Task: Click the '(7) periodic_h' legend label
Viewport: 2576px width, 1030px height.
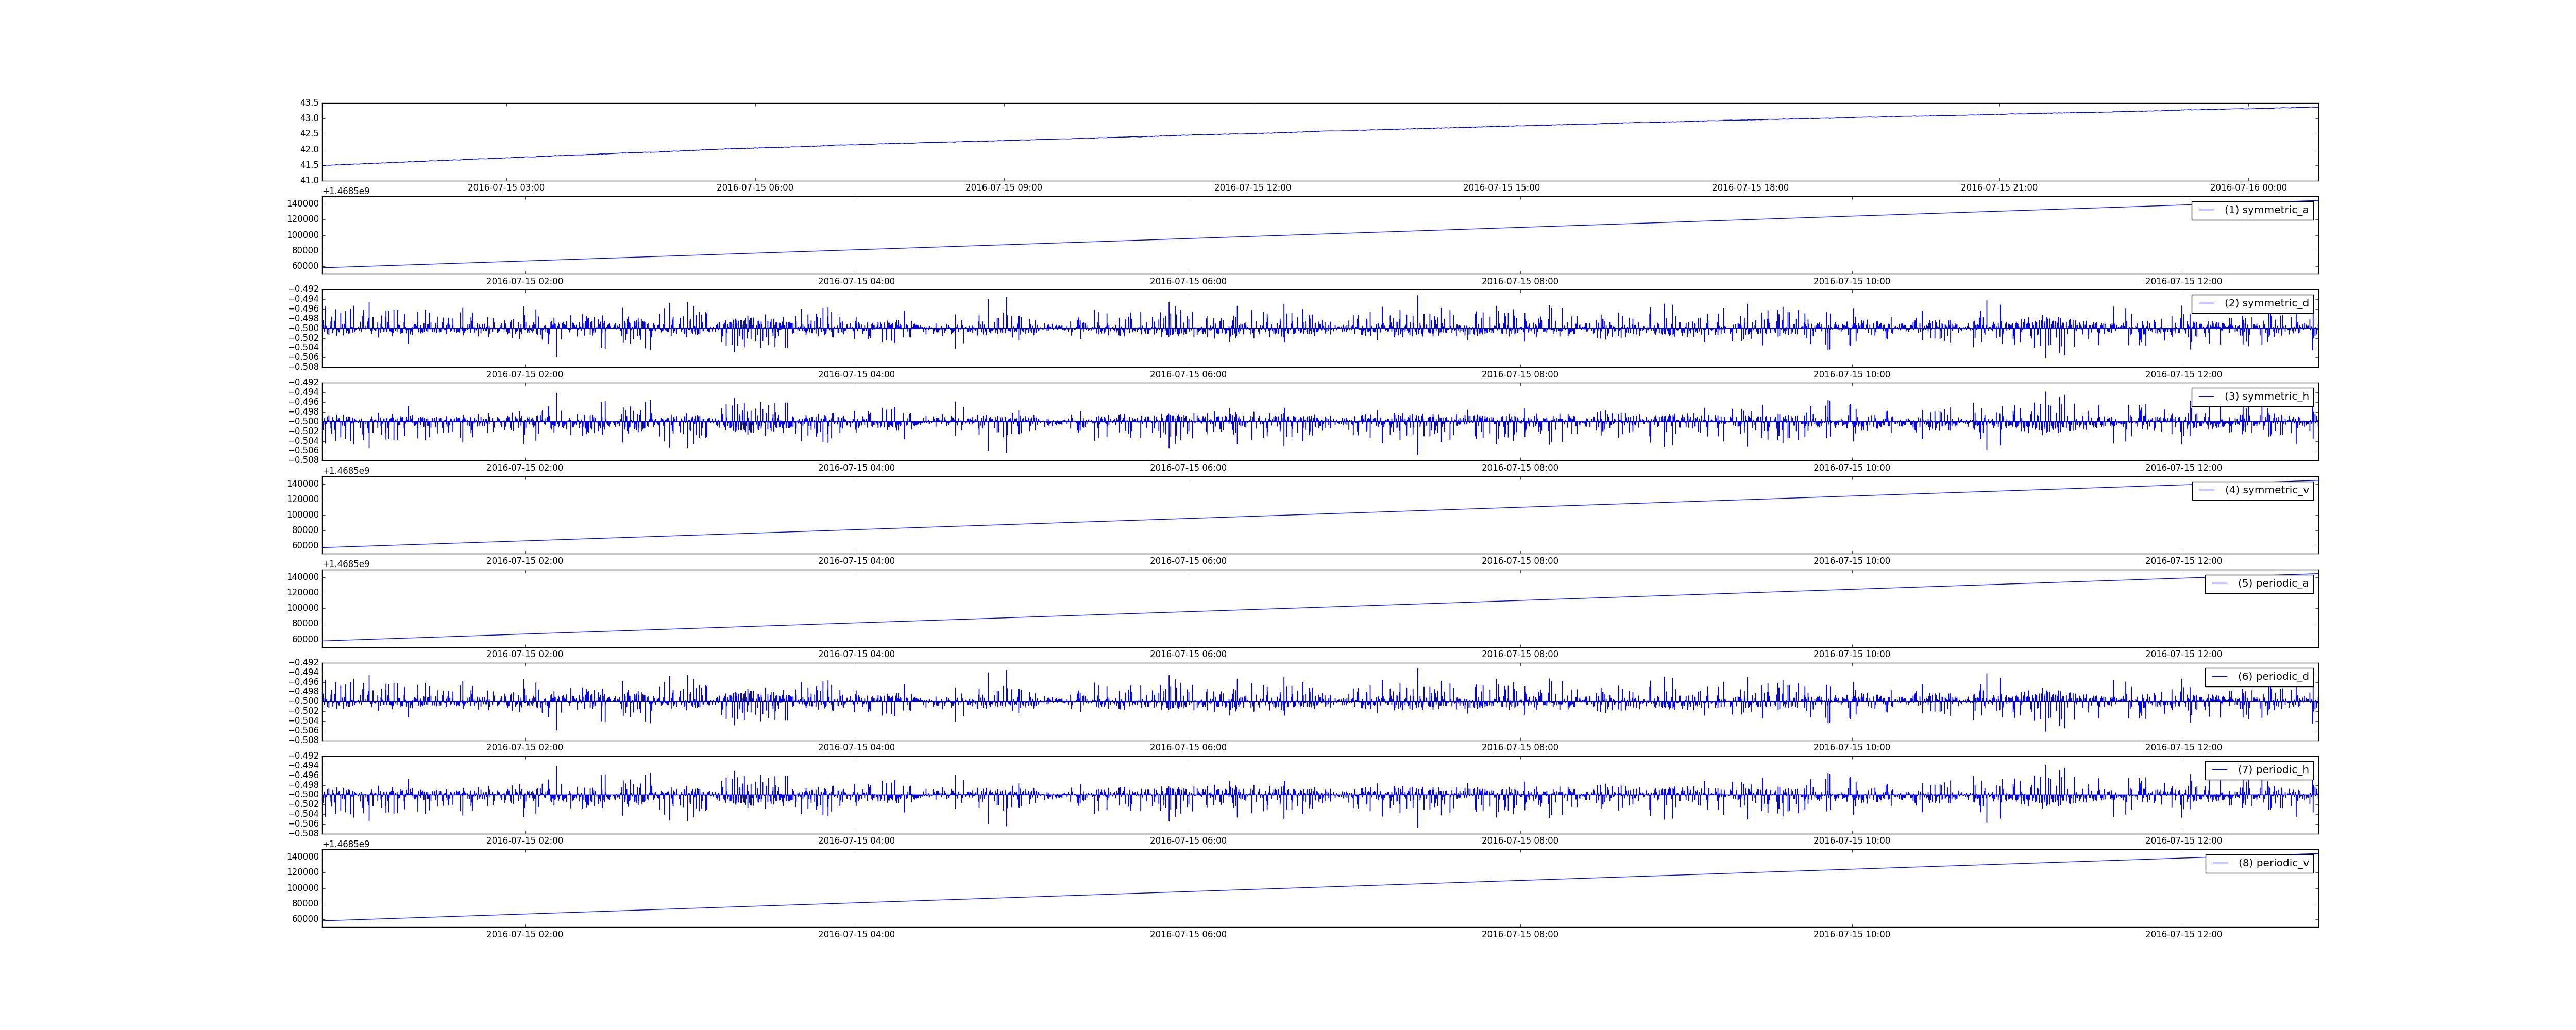Action: [x=2273, y=769]
